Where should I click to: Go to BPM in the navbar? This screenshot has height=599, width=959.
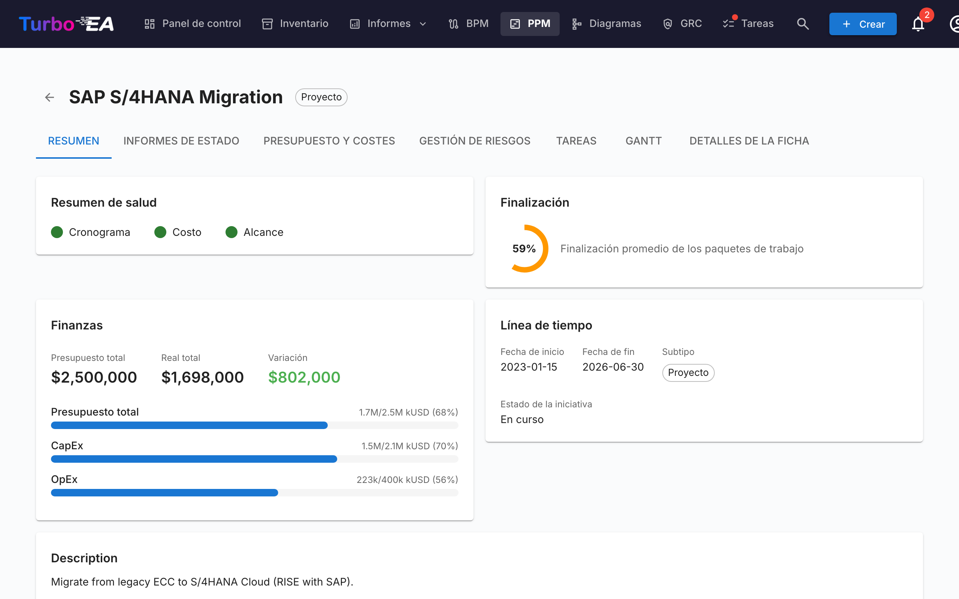[468, 24]
